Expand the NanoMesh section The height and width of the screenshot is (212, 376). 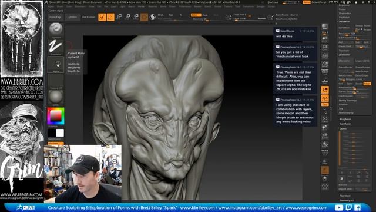pos(345,124)
